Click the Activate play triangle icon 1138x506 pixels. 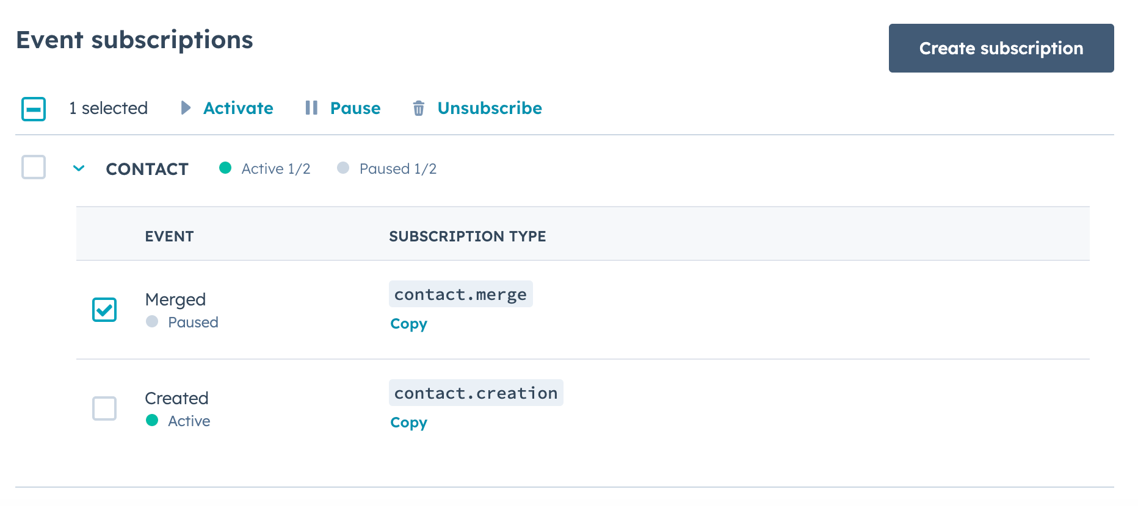pos(186,108)
